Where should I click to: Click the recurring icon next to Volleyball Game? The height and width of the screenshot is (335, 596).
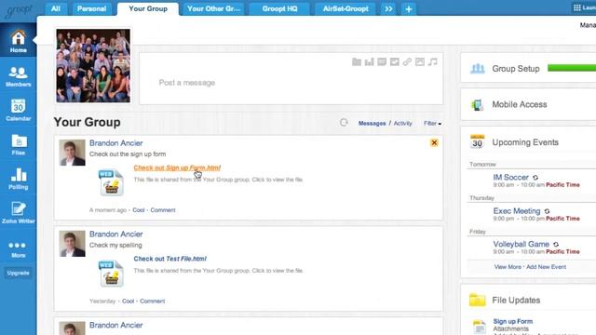pyautogui.click(x=556, y=244)
